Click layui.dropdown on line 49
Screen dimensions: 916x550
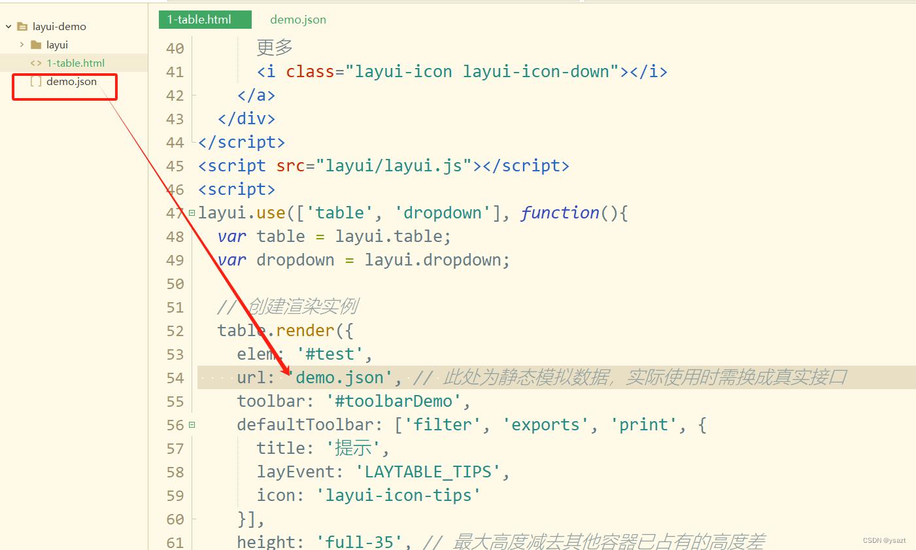(x=432, y=260)
